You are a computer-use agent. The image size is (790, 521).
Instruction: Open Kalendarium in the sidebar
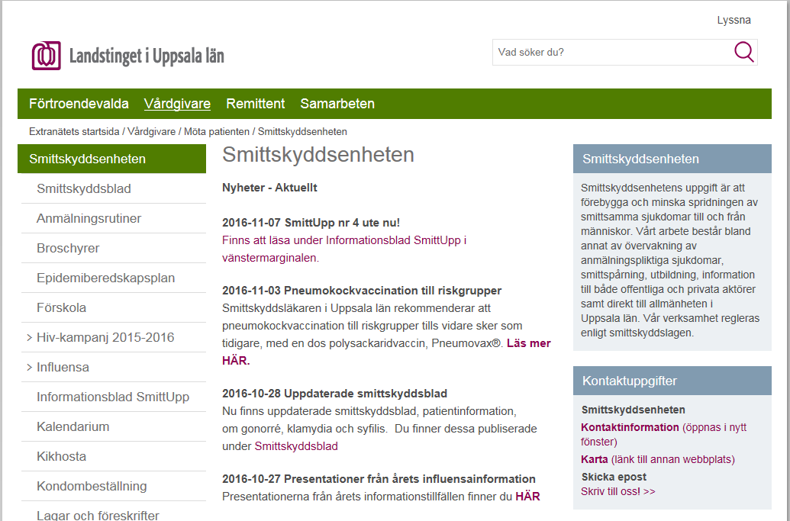point(73,426)
